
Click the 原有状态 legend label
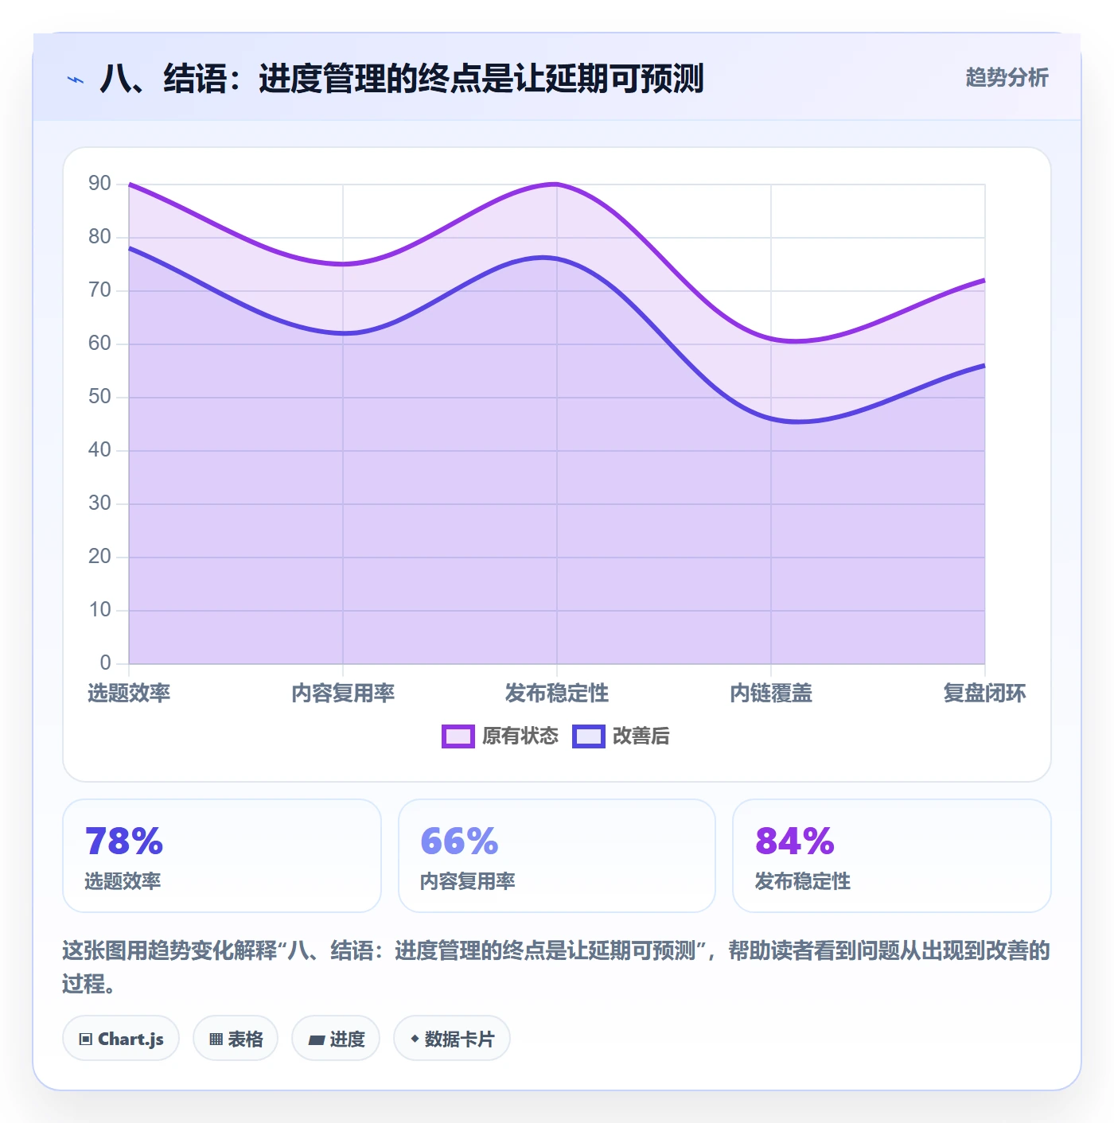[x=520, y=736]
